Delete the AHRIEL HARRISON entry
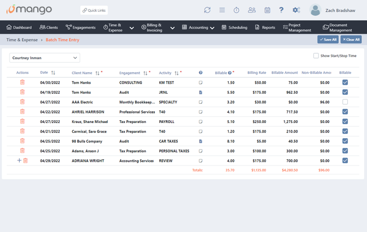The height and width of the screenshot is (232, 367). (22, 112)
